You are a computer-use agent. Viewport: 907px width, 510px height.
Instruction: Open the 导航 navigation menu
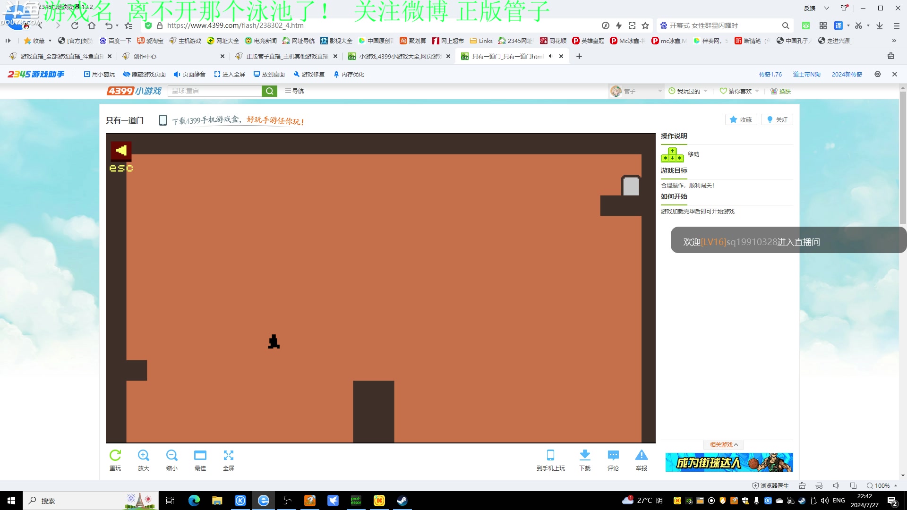tap(294, 91)
